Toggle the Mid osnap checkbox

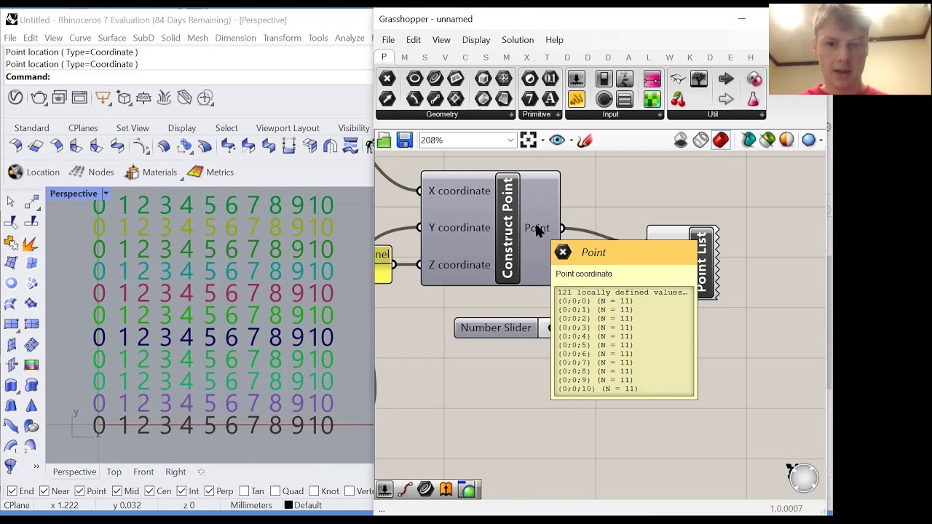tap(117, 491)
